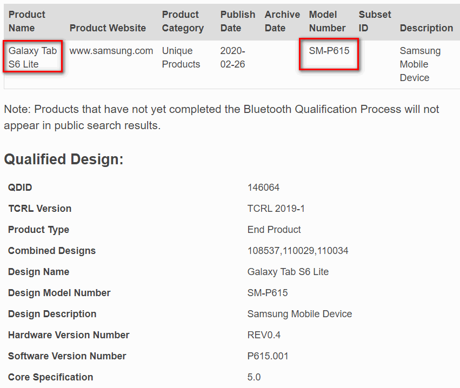Open the www.samsung.com product website
This screenshot has width=460, height=388.
pyautogui.click(x=111, y=51)
